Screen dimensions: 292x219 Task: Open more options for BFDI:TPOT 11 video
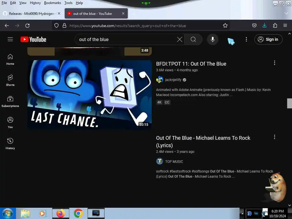[x=275, y=63]
